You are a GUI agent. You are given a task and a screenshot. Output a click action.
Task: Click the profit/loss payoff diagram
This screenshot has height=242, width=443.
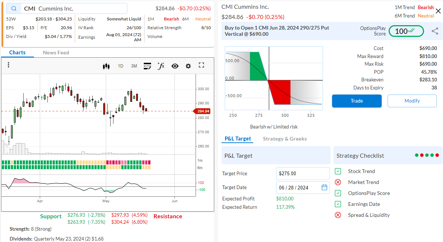[x=274, y=78]
